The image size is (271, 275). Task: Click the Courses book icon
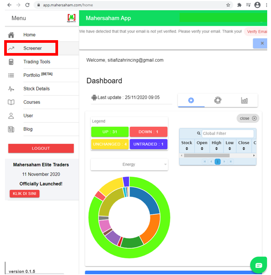[11, 102]
